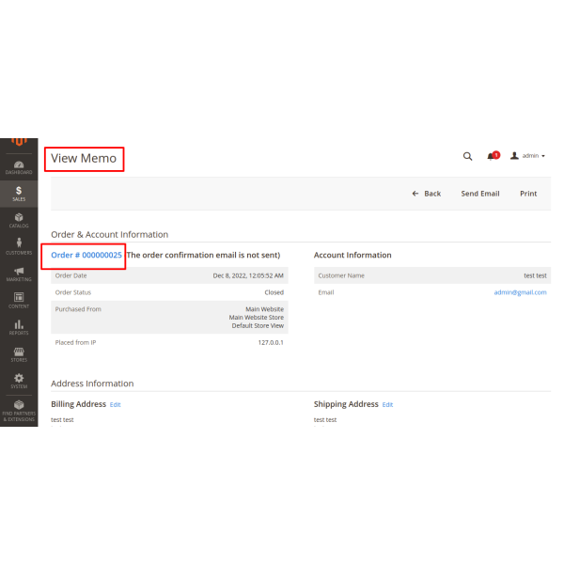Open the Customers sidebar icon

19,247
